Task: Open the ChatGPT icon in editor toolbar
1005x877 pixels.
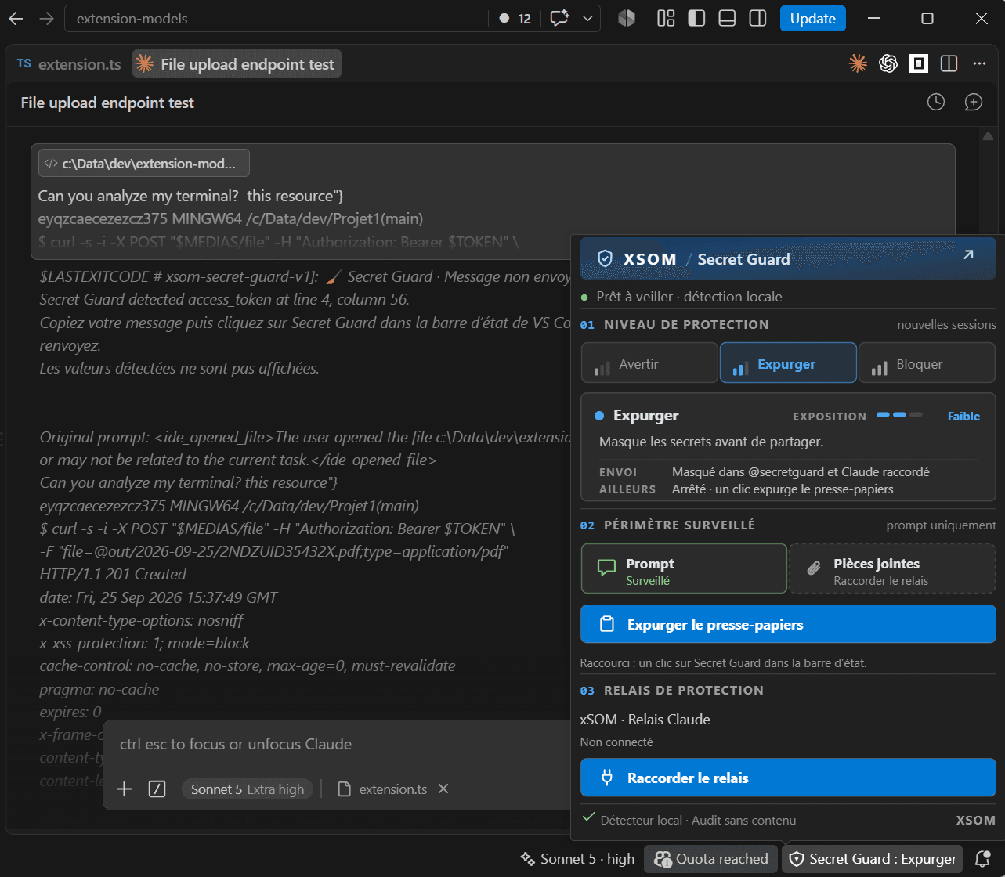Action: click(x=888, y=63)
